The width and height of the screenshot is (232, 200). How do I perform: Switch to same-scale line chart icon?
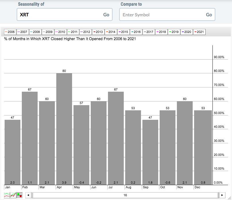[x=13, y=195]
